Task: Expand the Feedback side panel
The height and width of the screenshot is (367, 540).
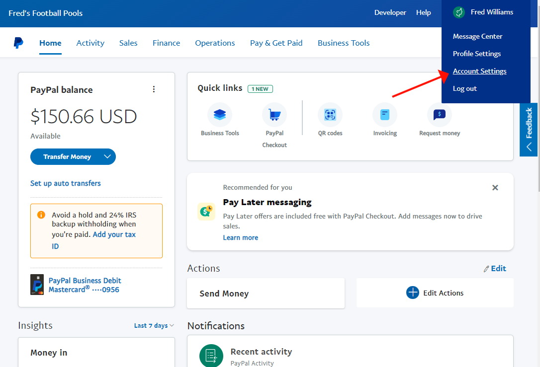Action: [529, 130]
